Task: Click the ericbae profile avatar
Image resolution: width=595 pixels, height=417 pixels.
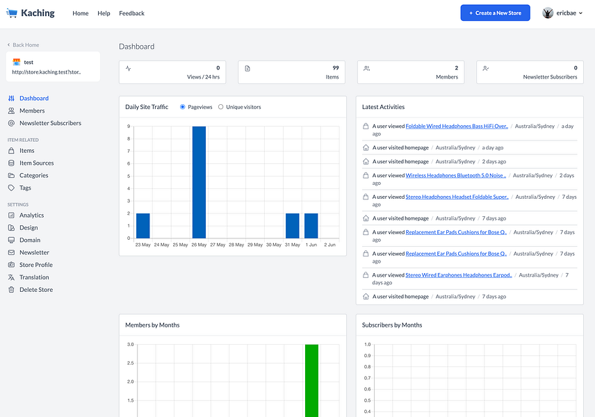Action: coord(548,13)
